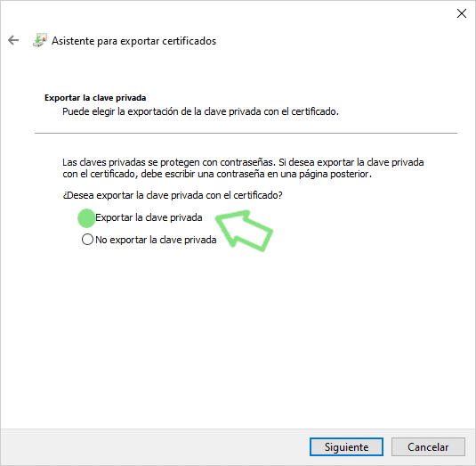Click paragraph 'Las claves privadas se protegen con contraseñas'
476x466 pixels.
[x=243, y=168]
